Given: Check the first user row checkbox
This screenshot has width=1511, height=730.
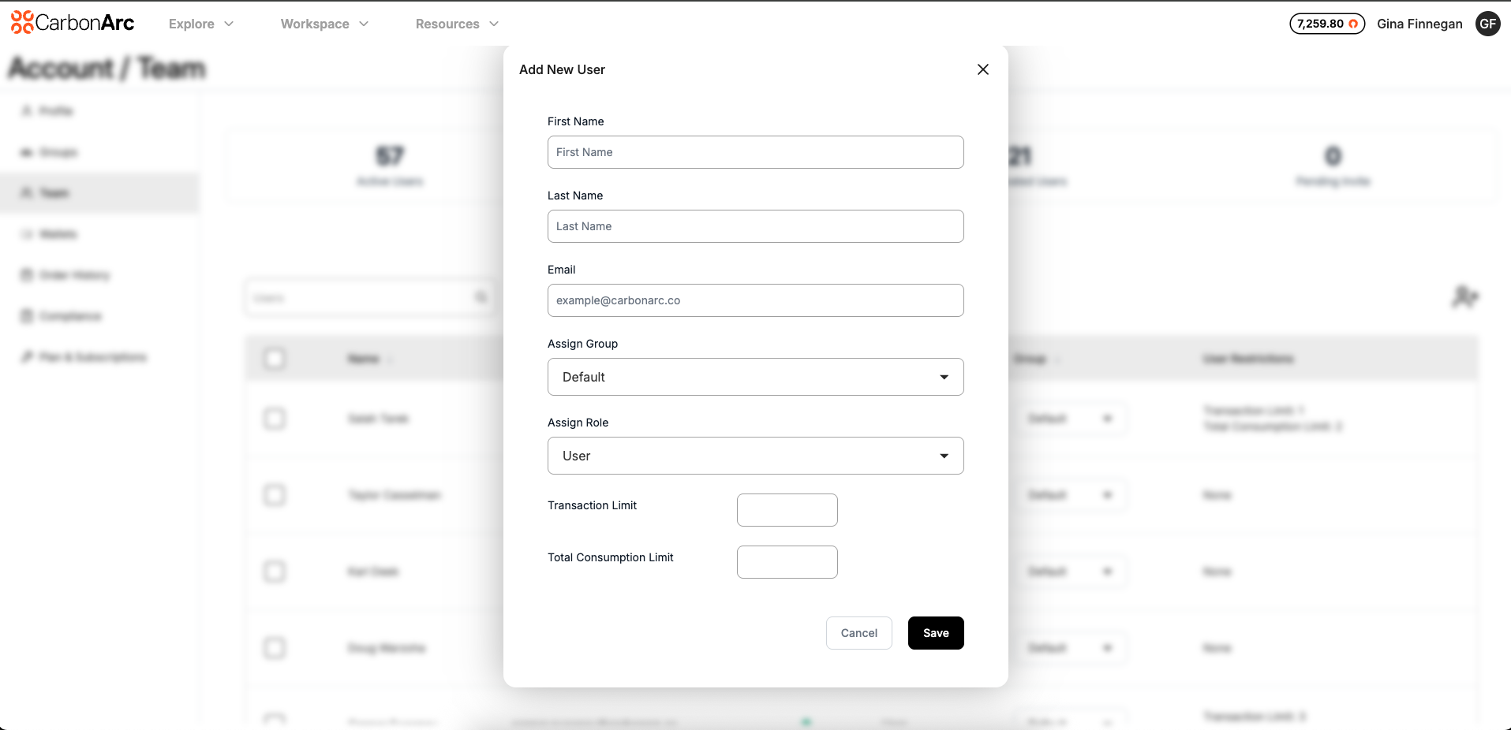Looking at the screenshot, I should pos(275,419).
